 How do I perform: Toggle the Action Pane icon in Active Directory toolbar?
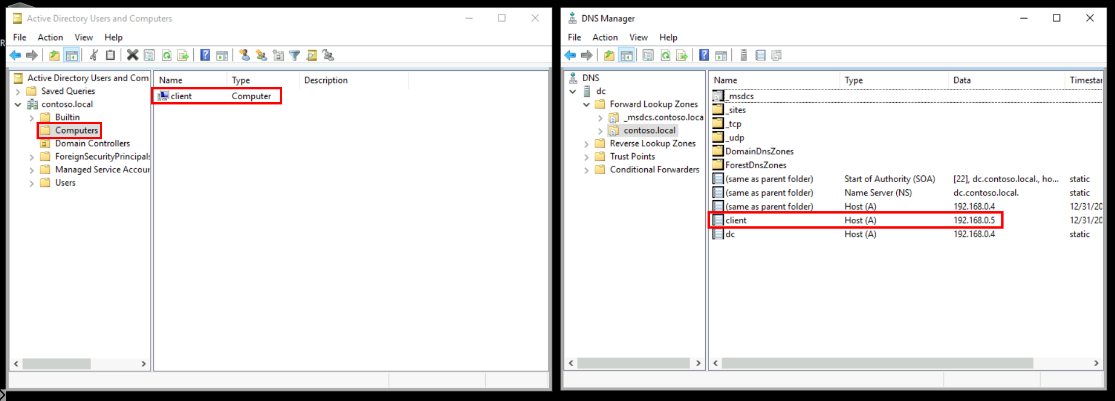click(x=222, y=55)
